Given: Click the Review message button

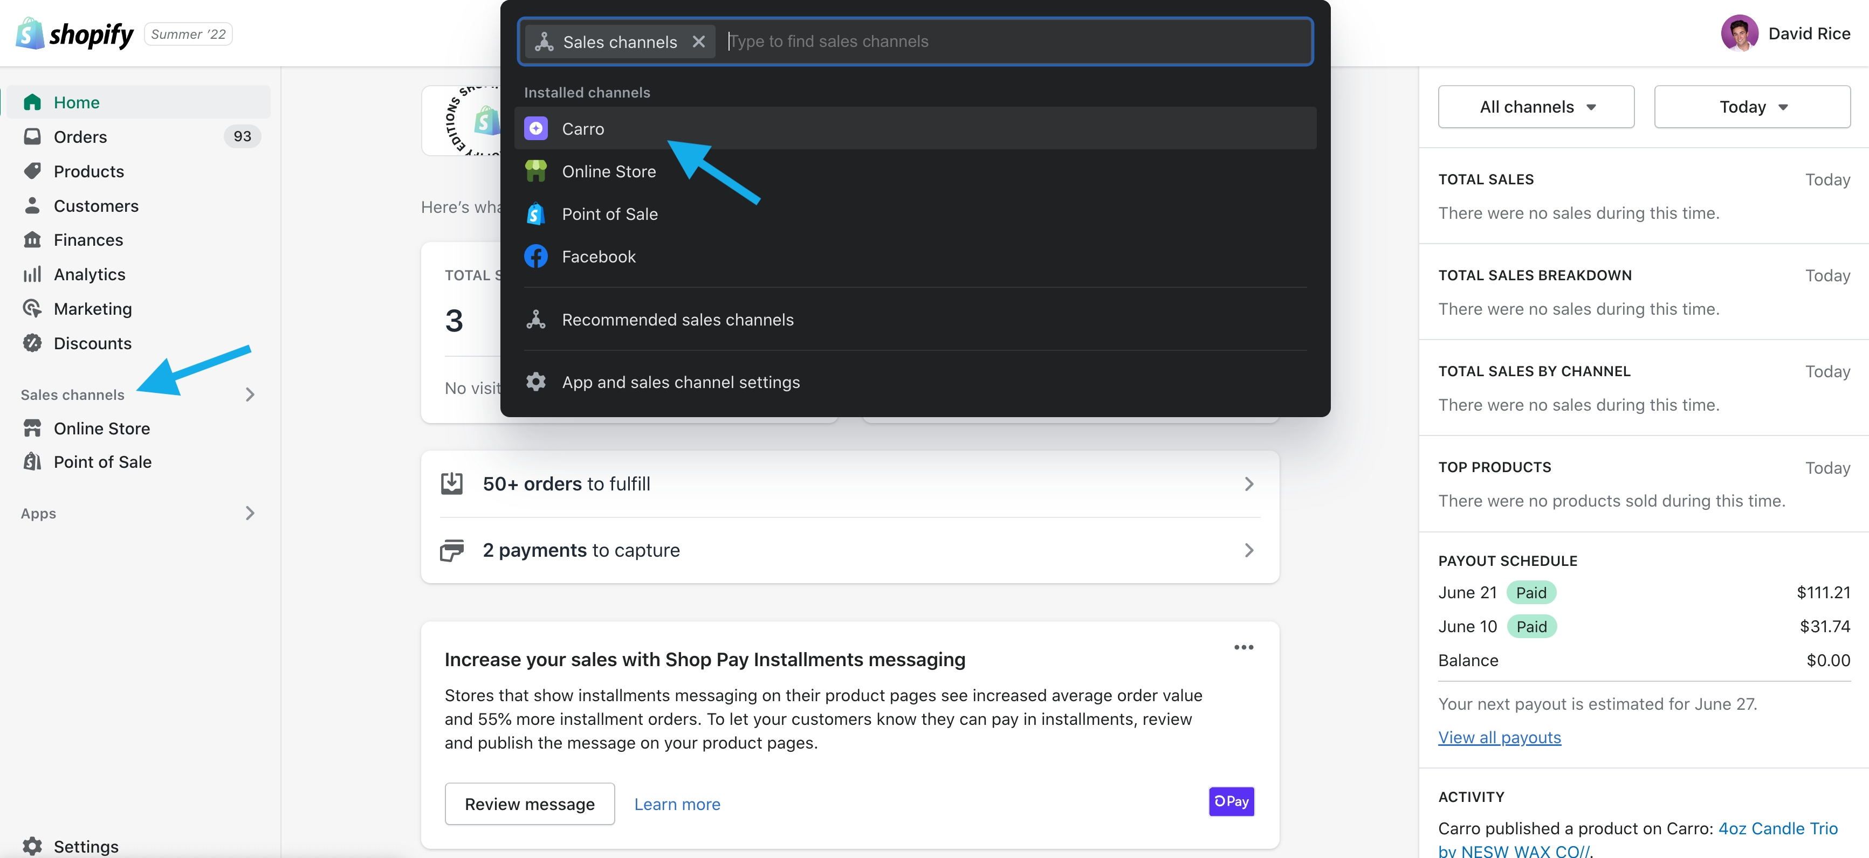Looking at the screenshot, I should point(529,804).
